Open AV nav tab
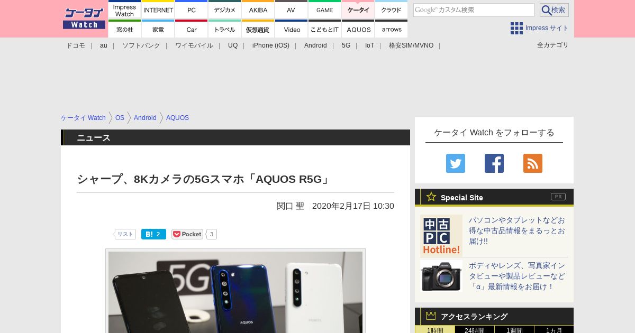635x333 pixels. coord(292,10)
